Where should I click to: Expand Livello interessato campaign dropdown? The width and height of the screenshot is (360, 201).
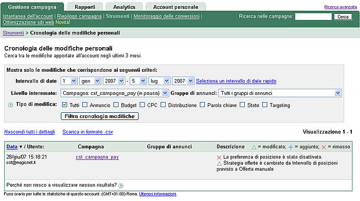(115, 93)
